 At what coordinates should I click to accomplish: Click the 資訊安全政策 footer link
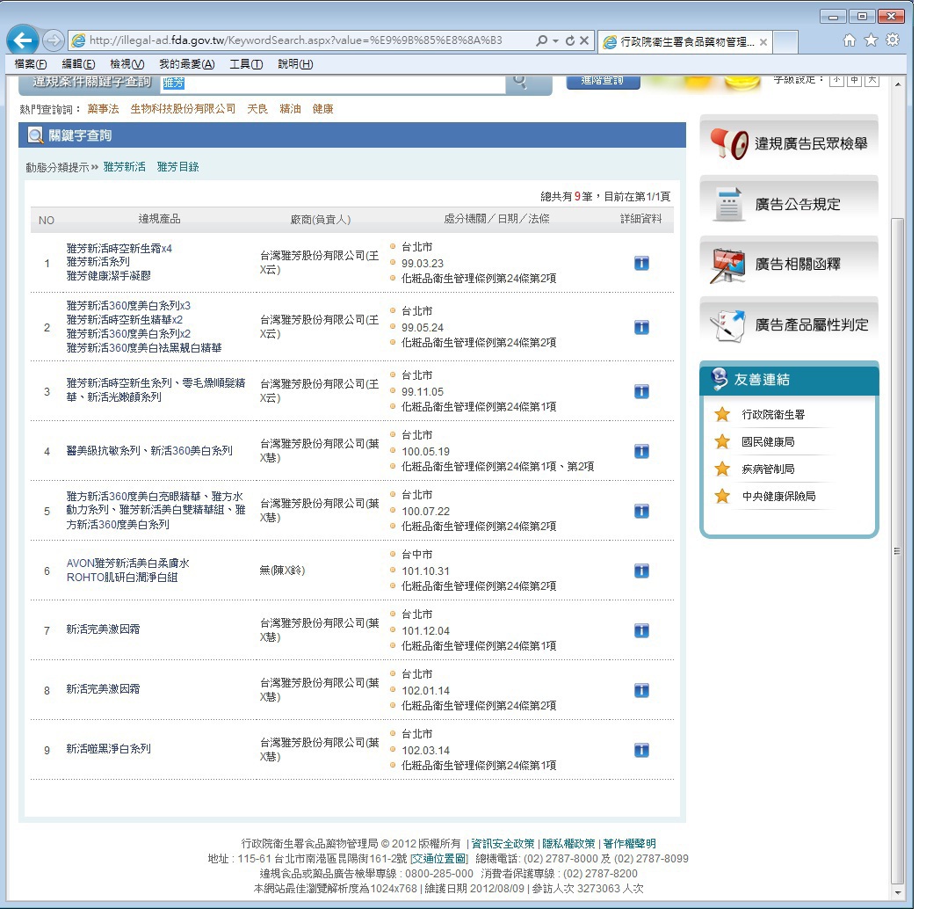503,843
